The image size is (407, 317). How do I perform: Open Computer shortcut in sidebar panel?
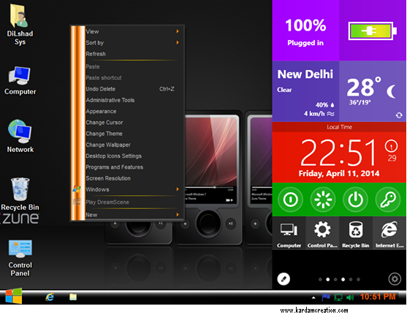[289, 233]
